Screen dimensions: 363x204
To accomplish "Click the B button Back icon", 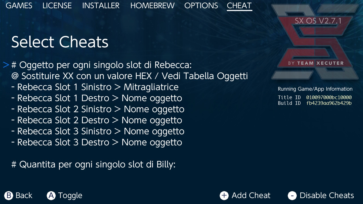I will [9, 195].
